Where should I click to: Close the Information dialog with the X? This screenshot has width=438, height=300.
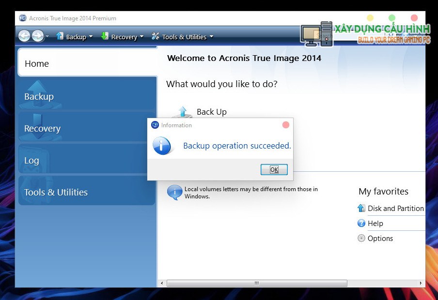click(x=286, y=125)
